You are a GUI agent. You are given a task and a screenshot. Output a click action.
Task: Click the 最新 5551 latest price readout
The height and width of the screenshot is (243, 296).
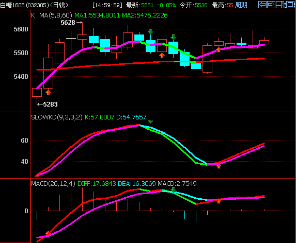pyautogui.click(x=139, y=5)
